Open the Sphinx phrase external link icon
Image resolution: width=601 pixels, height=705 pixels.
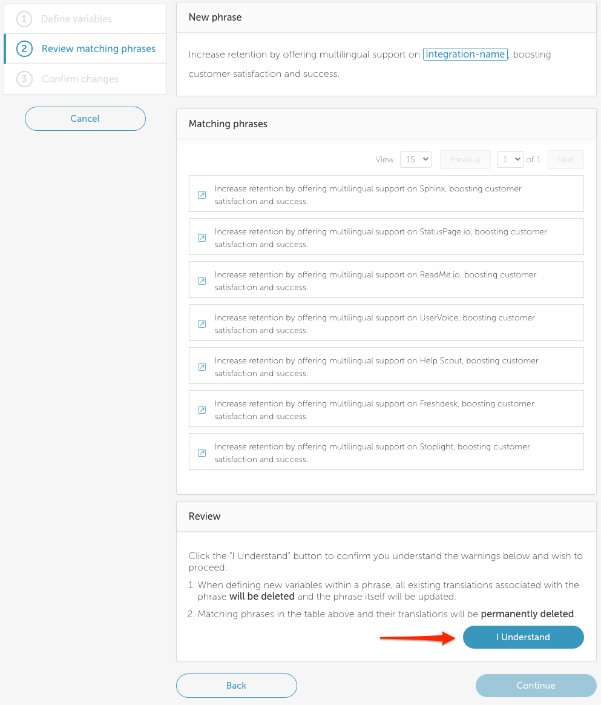pos(202,194)
